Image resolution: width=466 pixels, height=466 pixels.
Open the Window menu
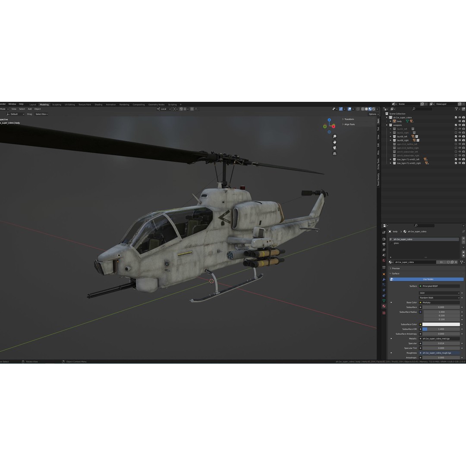click(x=12, y=104)
